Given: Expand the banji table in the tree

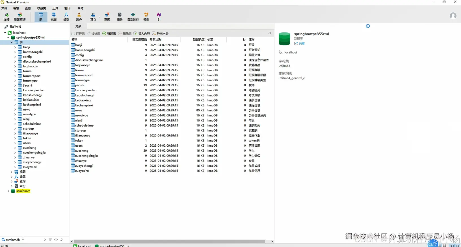Looking at the screenshot, I should 15,47.
